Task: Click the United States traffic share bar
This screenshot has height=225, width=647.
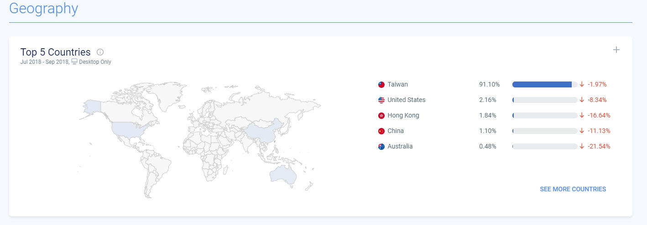Action: coord(544,100)
